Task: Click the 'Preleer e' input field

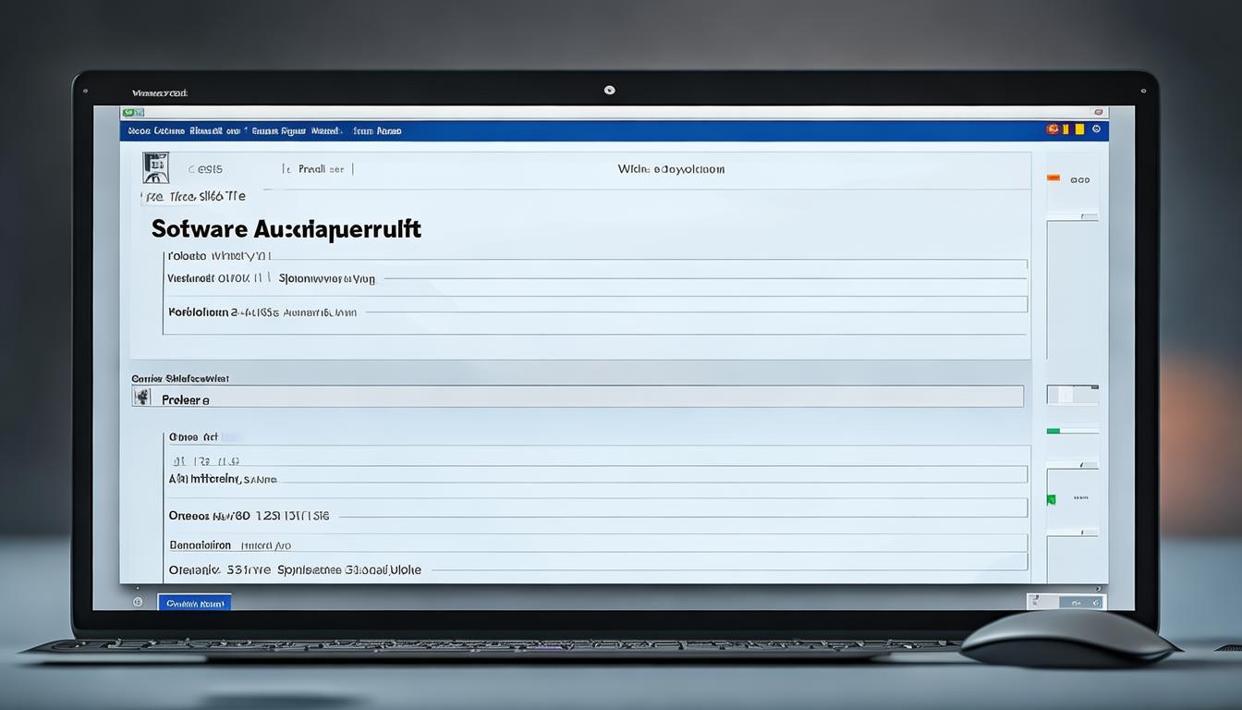Action: click(x=591, y=398)
